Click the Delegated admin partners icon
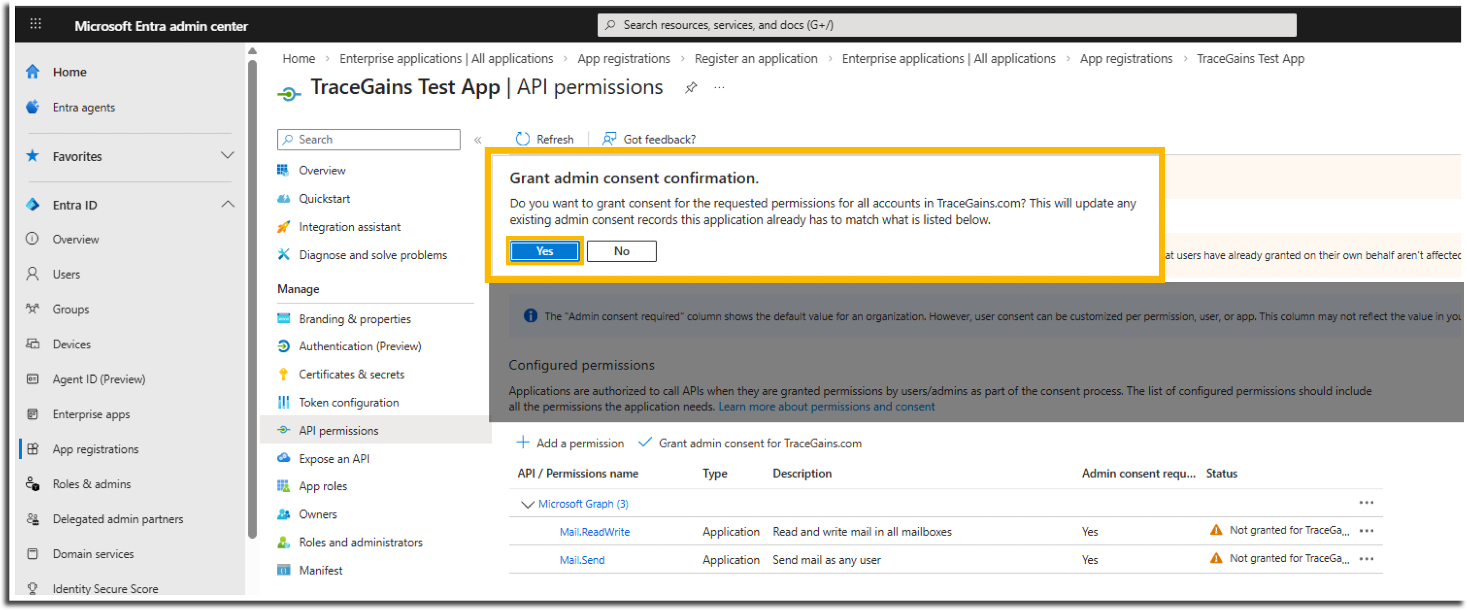The height and width of the screenshot is (610, 1467). [x=33, y=519]
